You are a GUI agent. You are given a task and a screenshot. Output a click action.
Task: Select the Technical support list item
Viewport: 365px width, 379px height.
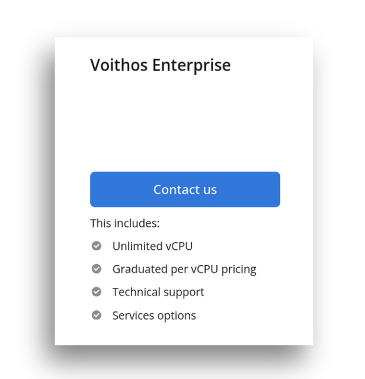158,292
